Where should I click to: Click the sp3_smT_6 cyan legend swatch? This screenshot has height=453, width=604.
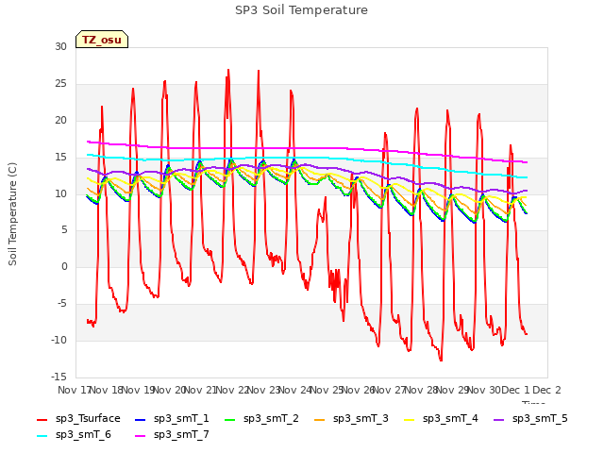[x=42, y=436]
